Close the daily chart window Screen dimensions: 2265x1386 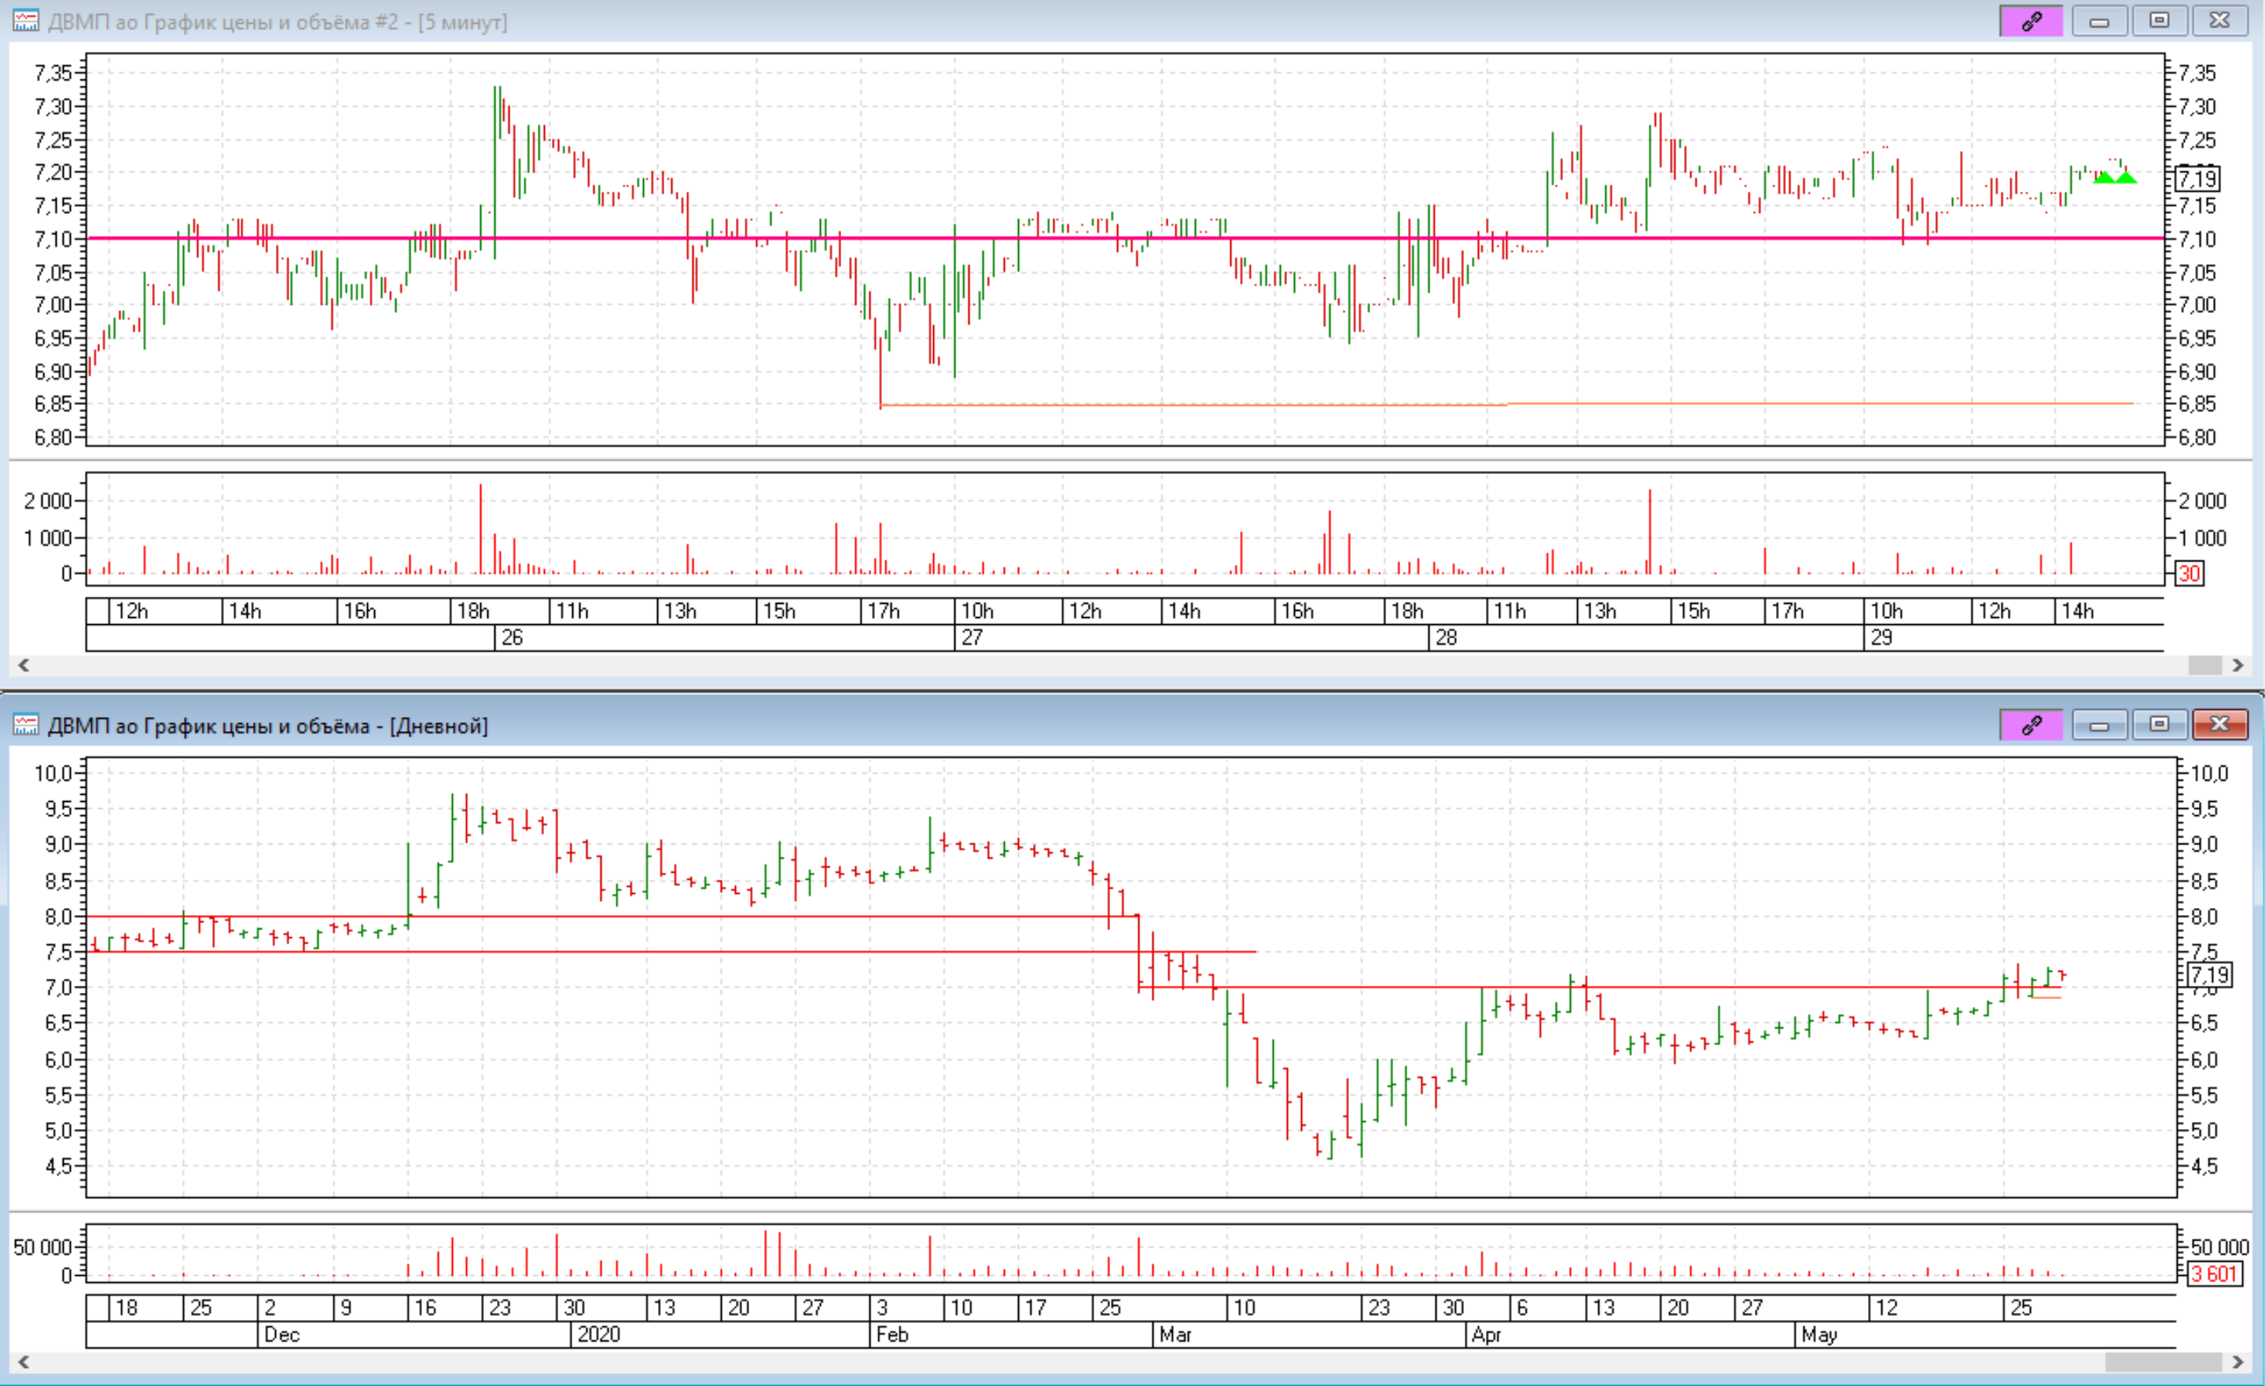(x=2220, y=724)
